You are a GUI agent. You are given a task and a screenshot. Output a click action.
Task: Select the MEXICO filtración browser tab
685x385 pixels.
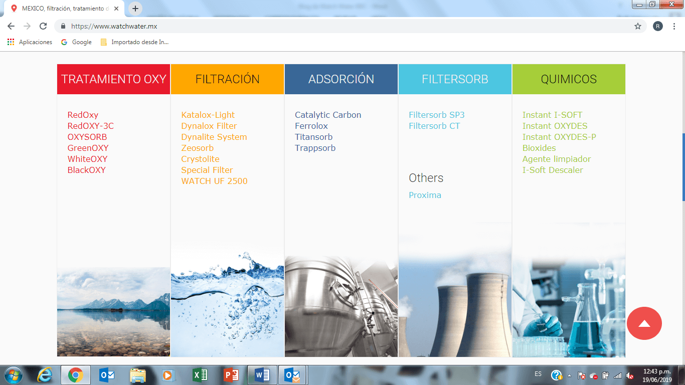pyautogui.click(x=65, y=9)
